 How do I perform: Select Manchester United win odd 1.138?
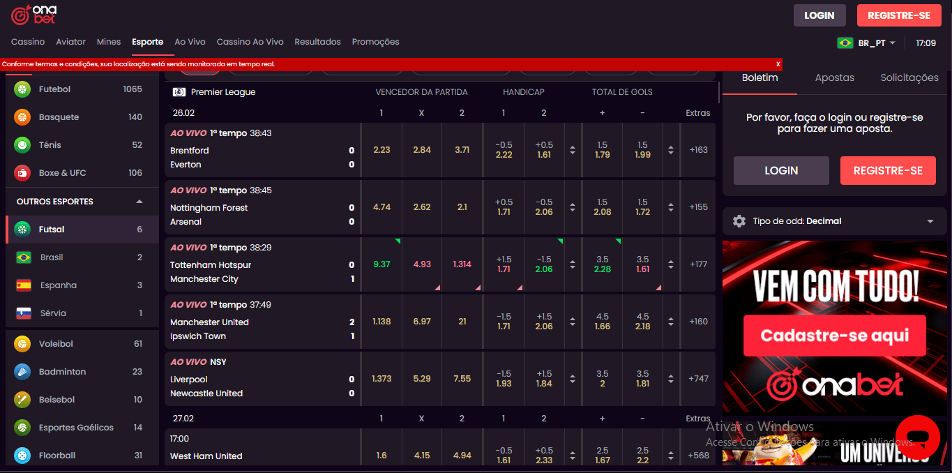(x=381, y=322)
